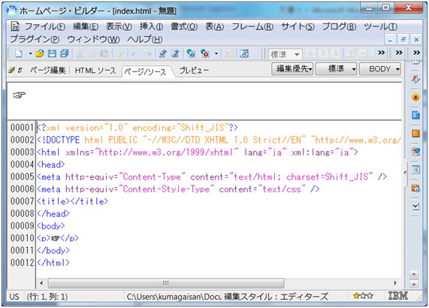The width and height of the screenshot is (429, 308).
Task: Click the first publish page upload icon
Action: (x=163, y=53)
